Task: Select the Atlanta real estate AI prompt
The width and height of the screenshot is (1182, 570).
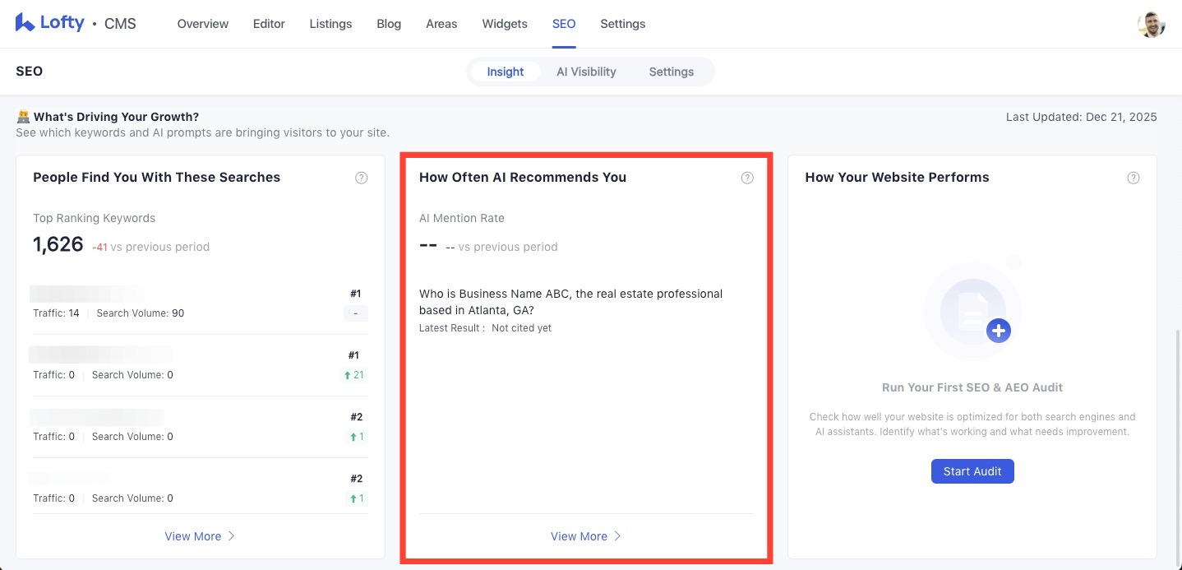Action: pos(570,302)
